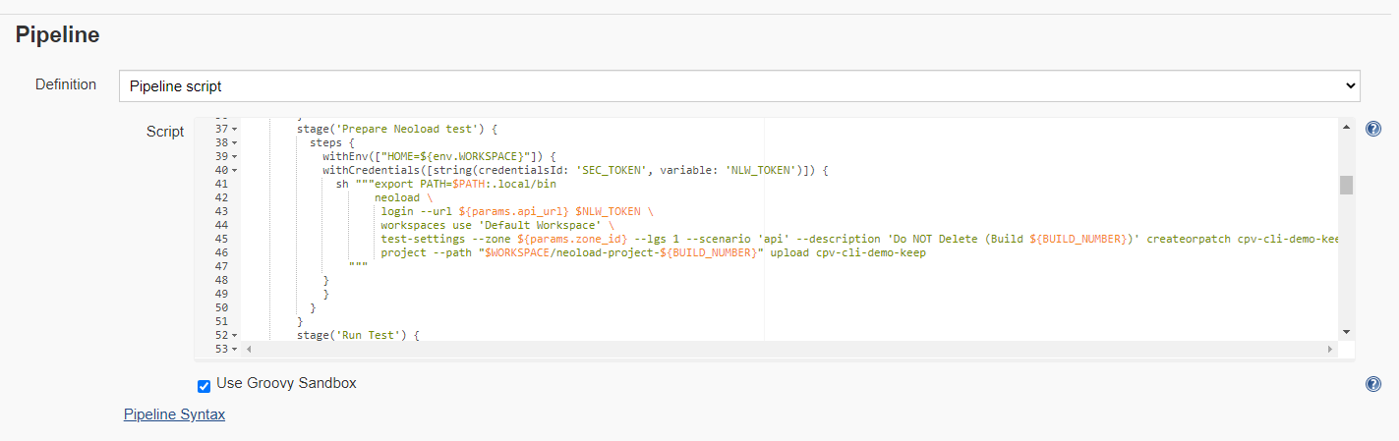1399x441 pixels.
Task: Click the editor's horizontal scrollbar track
Action: click(787, 349)
